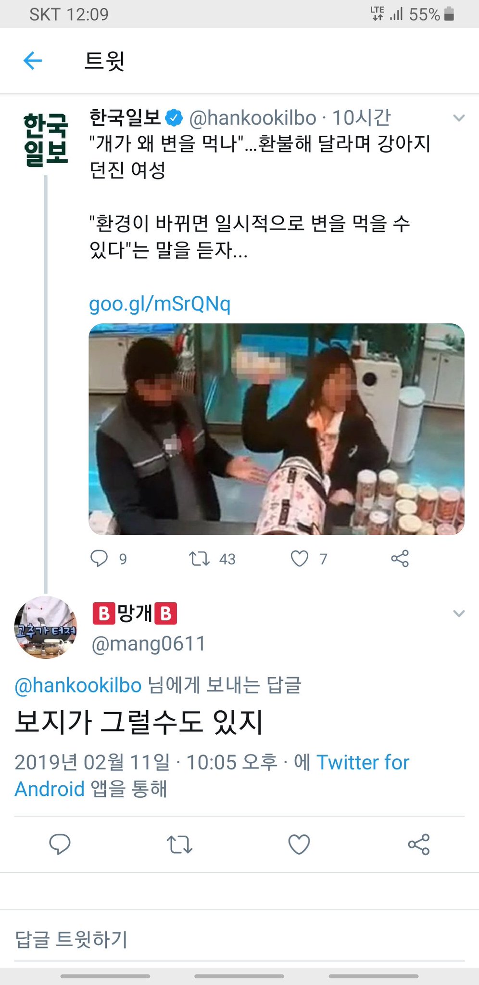This screenshot has height=985, width=479.
Task: Open the goo.gl/mSrQNq link
Action: [x=160, y=304]
